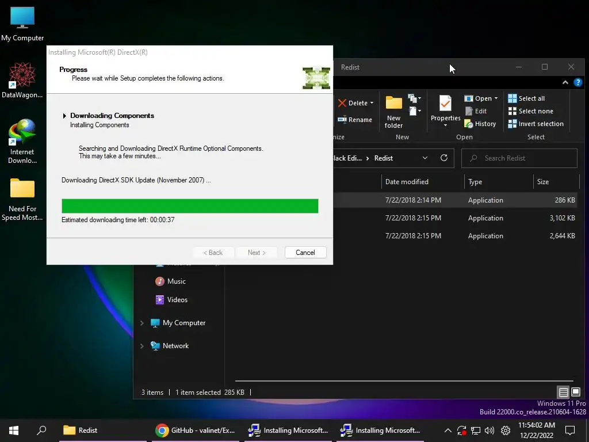Click horizontal scrollbar in Redist window

point(404,381)
